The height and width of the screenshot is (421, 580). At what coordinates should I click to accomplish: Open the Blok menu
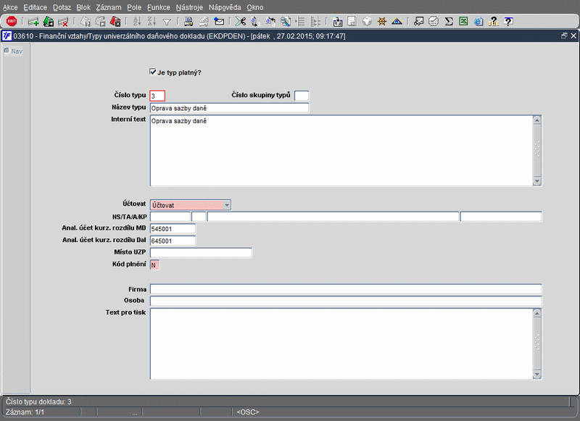click(83, 7)
